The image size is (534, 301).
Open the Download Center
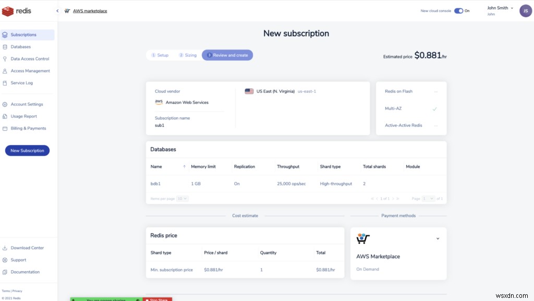pyautogui.click(x=27, y=247)
